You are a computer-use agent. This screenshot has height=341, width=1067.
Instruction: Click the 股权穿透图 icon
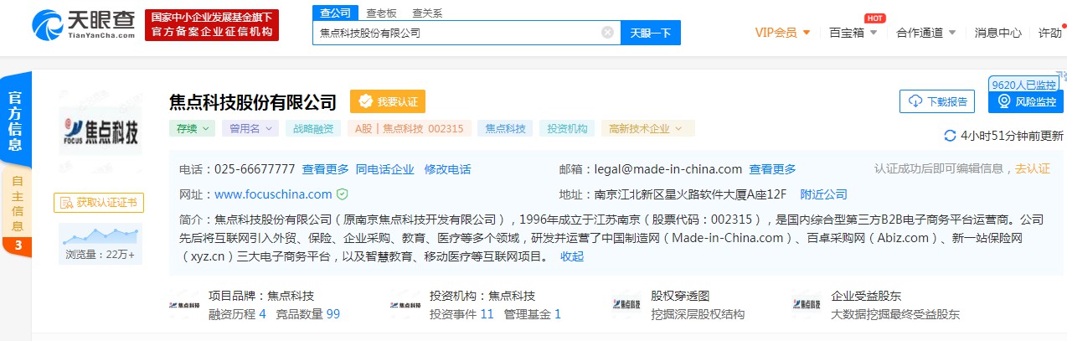pos(626,305)
